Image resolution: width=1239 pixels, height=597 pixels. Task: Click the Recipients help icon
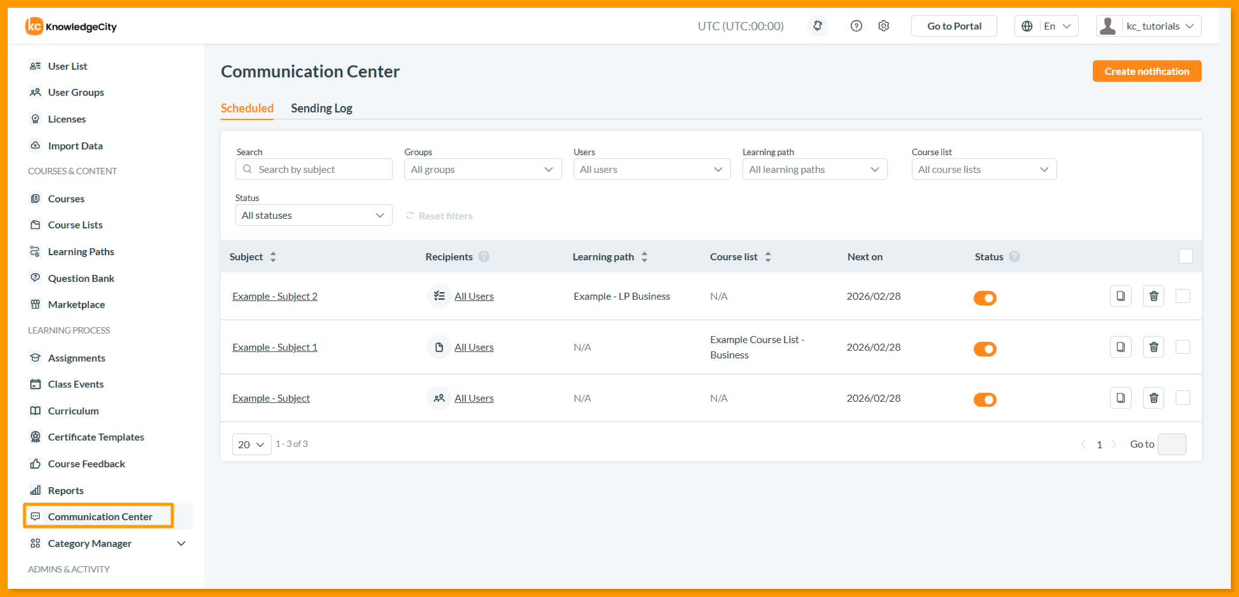(x=484, y=257)
